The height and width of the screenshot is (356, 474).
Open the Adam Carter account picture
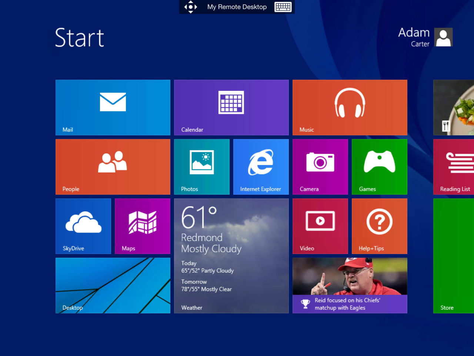[443, 37]
